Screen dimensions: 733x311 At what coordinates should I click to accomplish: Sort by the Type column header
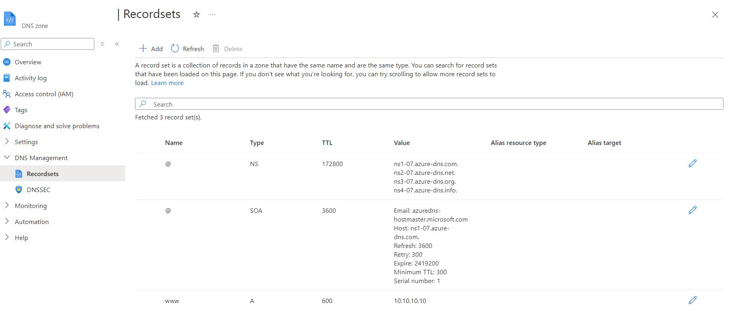[257, 143]
